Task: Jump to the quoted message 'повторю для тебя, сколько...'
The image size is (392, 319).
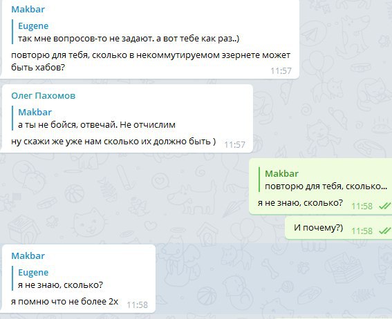Action: (323, 180)
